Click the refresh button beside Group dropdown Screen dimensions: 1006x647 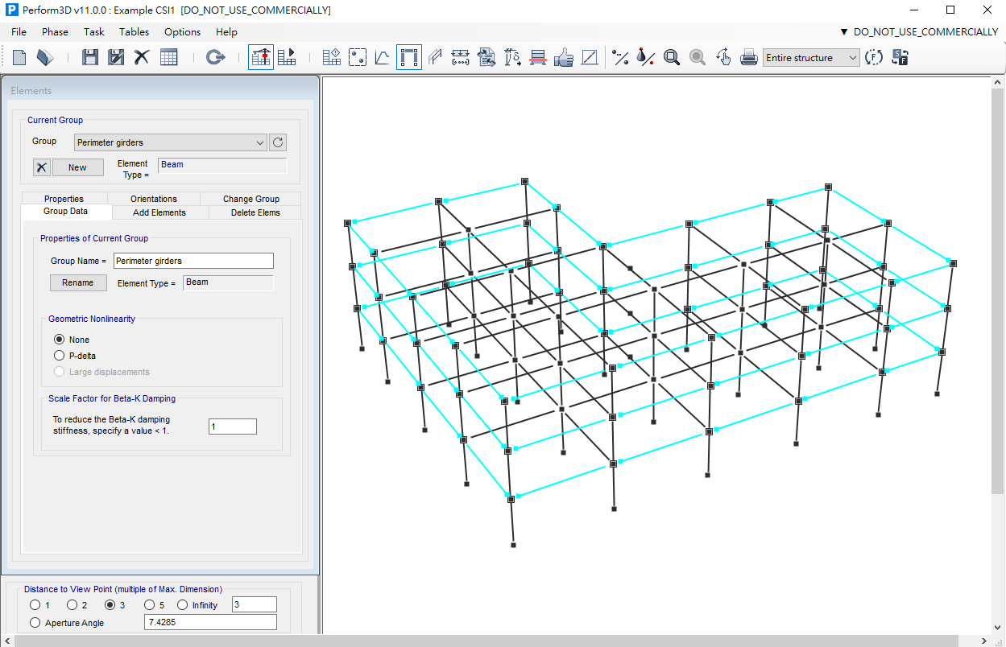pyautogui.click(x=278, y=142)
